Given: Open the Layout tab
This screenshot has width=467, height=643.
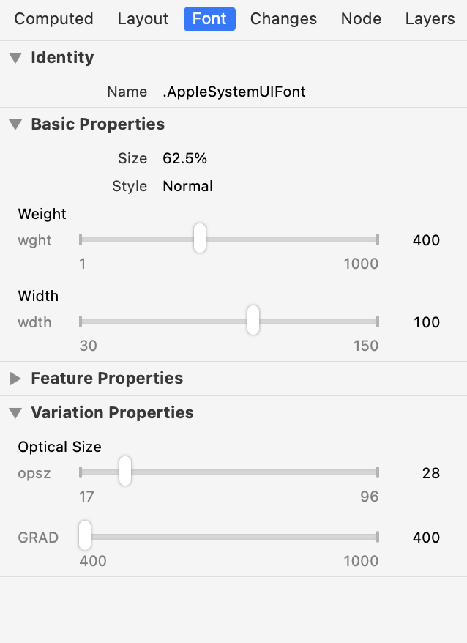Looking at the screenshot, I should [x=143, y=19].
